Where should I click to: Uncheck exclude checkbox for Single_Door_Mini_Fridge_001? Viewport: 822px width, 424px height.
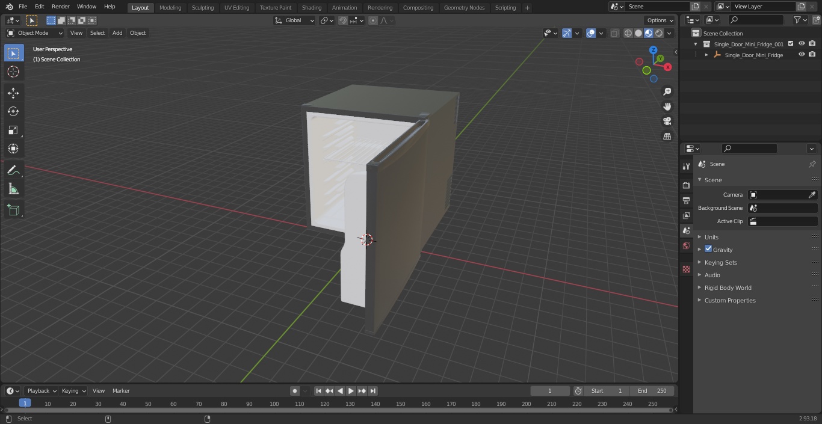tap(791, 44)
